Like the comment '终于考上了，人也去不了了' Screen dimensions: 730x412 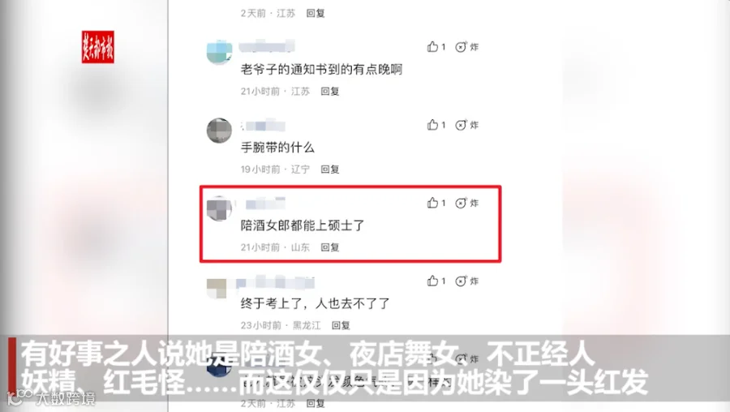pos(436,281)
